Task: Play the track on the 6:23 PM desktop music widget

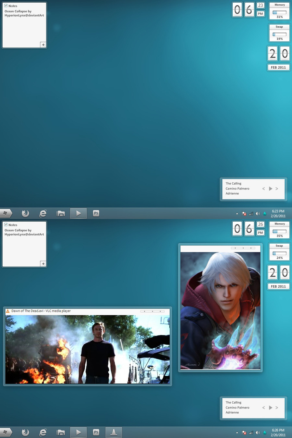Action: coord(271,189)
